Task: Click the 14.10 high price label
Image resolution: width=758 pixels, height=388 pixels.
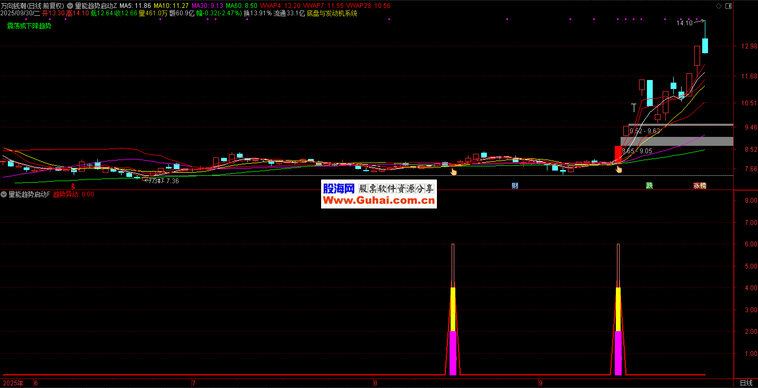Action: pos(684,23)
